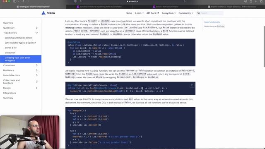Open the Ecosystem dropdown menu
The image size is (265, 149).
coord(169,13)
